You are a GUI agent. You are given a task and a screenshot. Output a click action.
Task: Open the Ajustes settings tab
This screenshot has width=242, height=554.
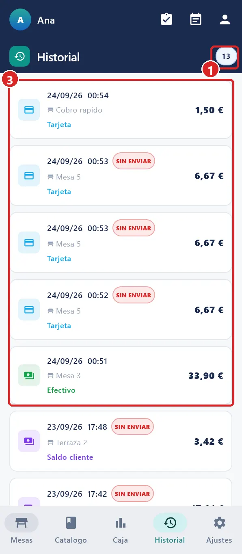(219, 529)
